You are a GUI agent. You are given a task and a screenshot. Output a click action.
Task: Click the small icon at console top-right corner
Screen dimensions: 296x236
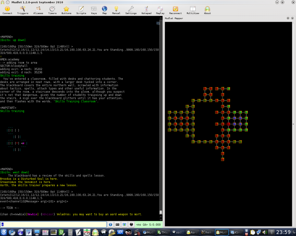[x=158, y=23]
